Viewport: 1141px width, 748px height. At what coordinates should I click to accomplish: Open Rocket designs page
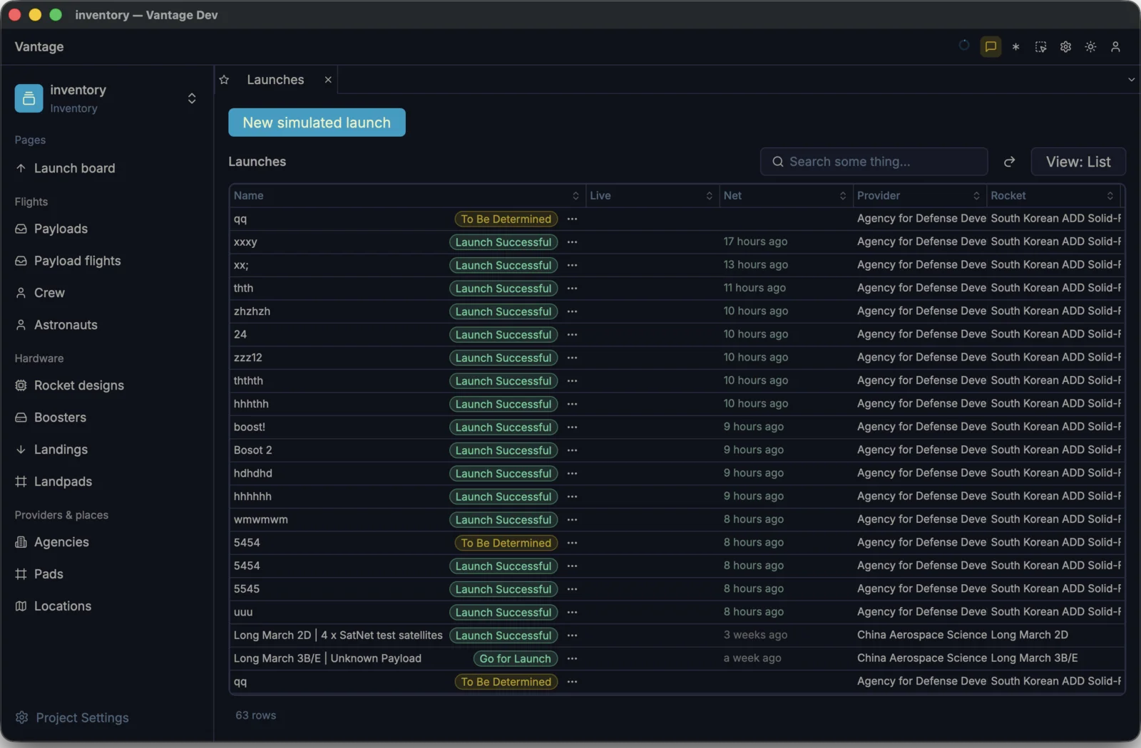click(x=78, y=386)
